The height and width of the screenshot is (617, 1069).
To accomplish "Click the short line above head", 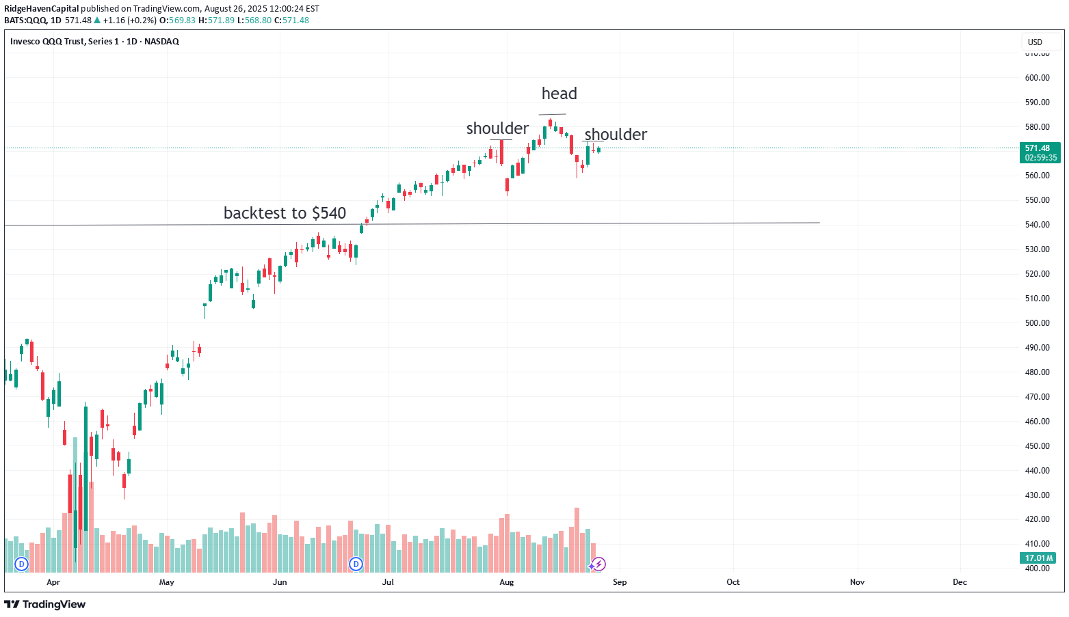I will click(x=552, y=114).
